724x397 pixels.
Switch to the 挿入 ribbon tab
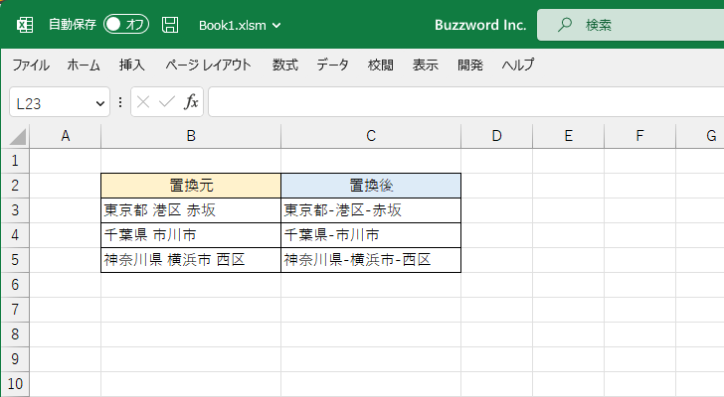pos(131,65)
